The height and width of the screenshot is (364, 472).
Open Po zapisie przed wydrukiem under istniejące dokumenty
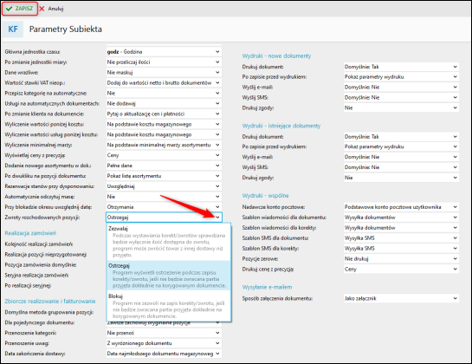(x=401, y=146)
